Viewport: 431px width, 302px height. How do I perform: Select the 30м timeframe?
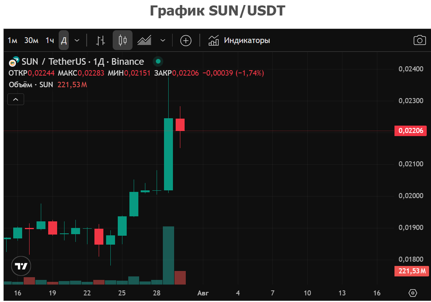(31, 41)
